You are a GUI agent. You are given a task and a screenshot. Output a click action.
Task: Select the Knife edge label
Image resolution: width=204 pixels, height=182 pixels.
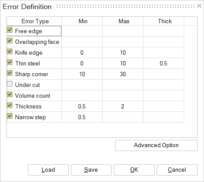(x=29, y=53)
